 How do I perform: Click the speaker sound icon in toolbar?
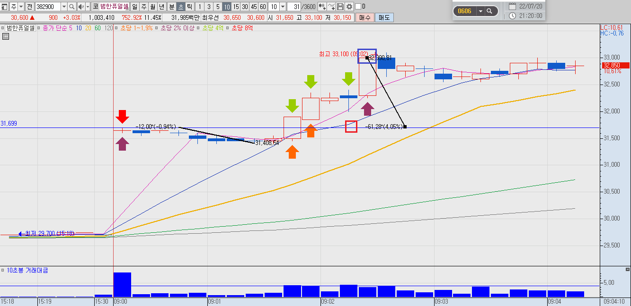pos(81,7)
